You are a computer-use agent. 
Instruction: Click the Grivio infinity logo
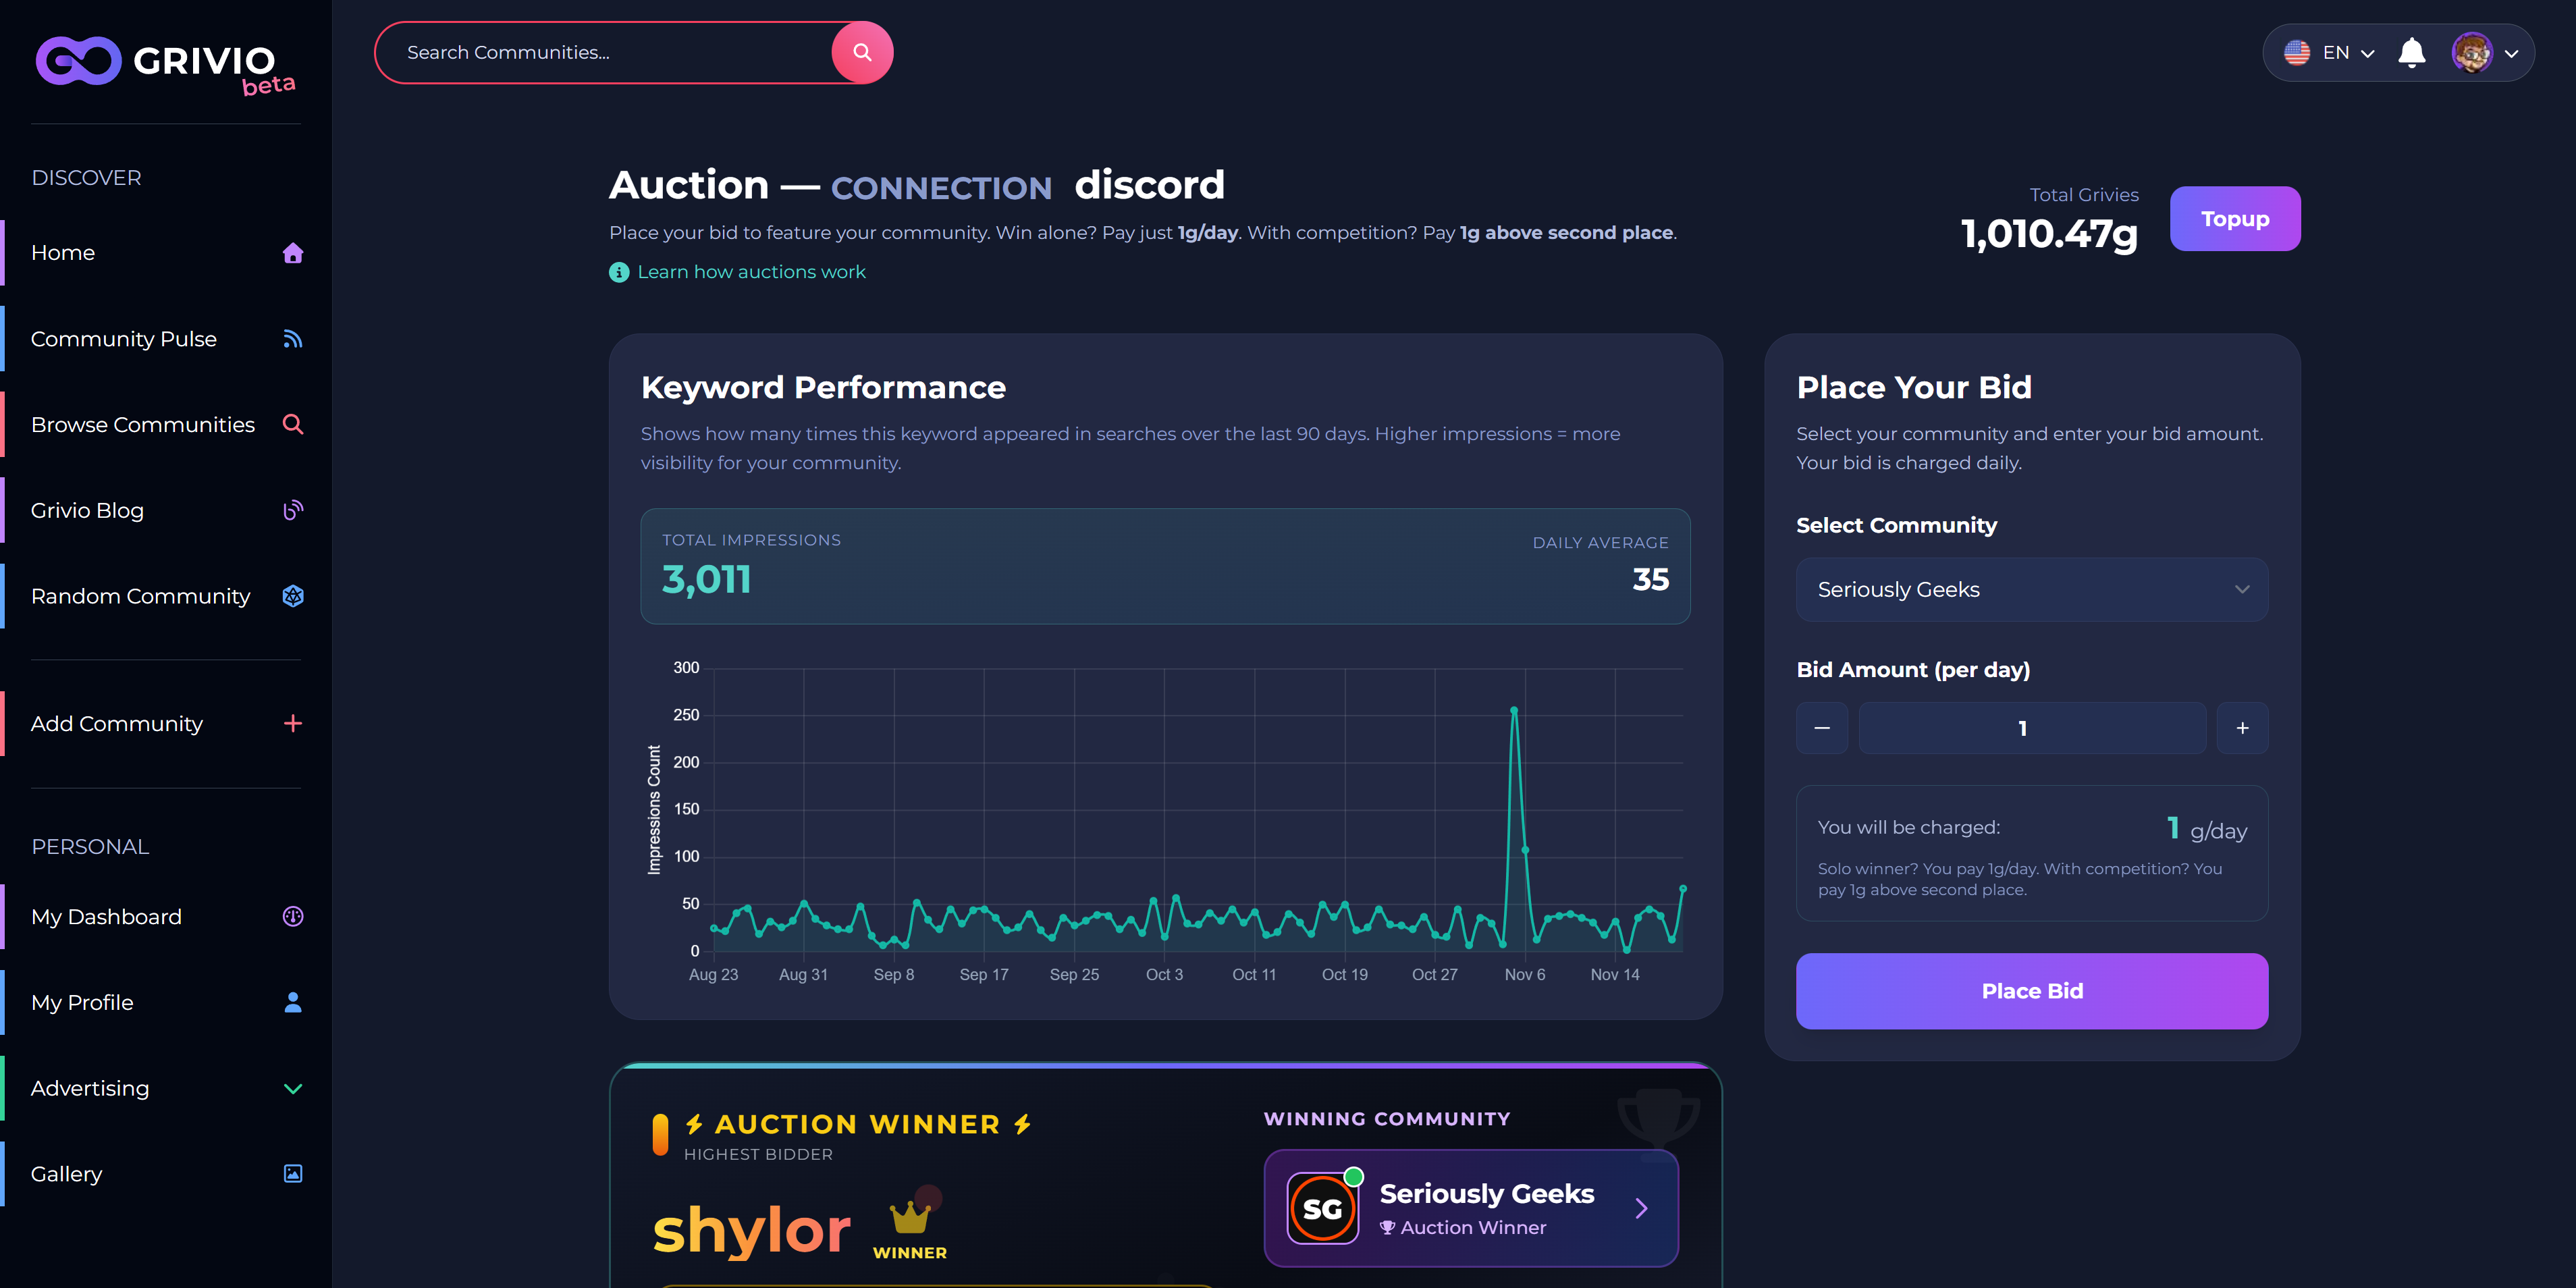[x=79, y=61]
